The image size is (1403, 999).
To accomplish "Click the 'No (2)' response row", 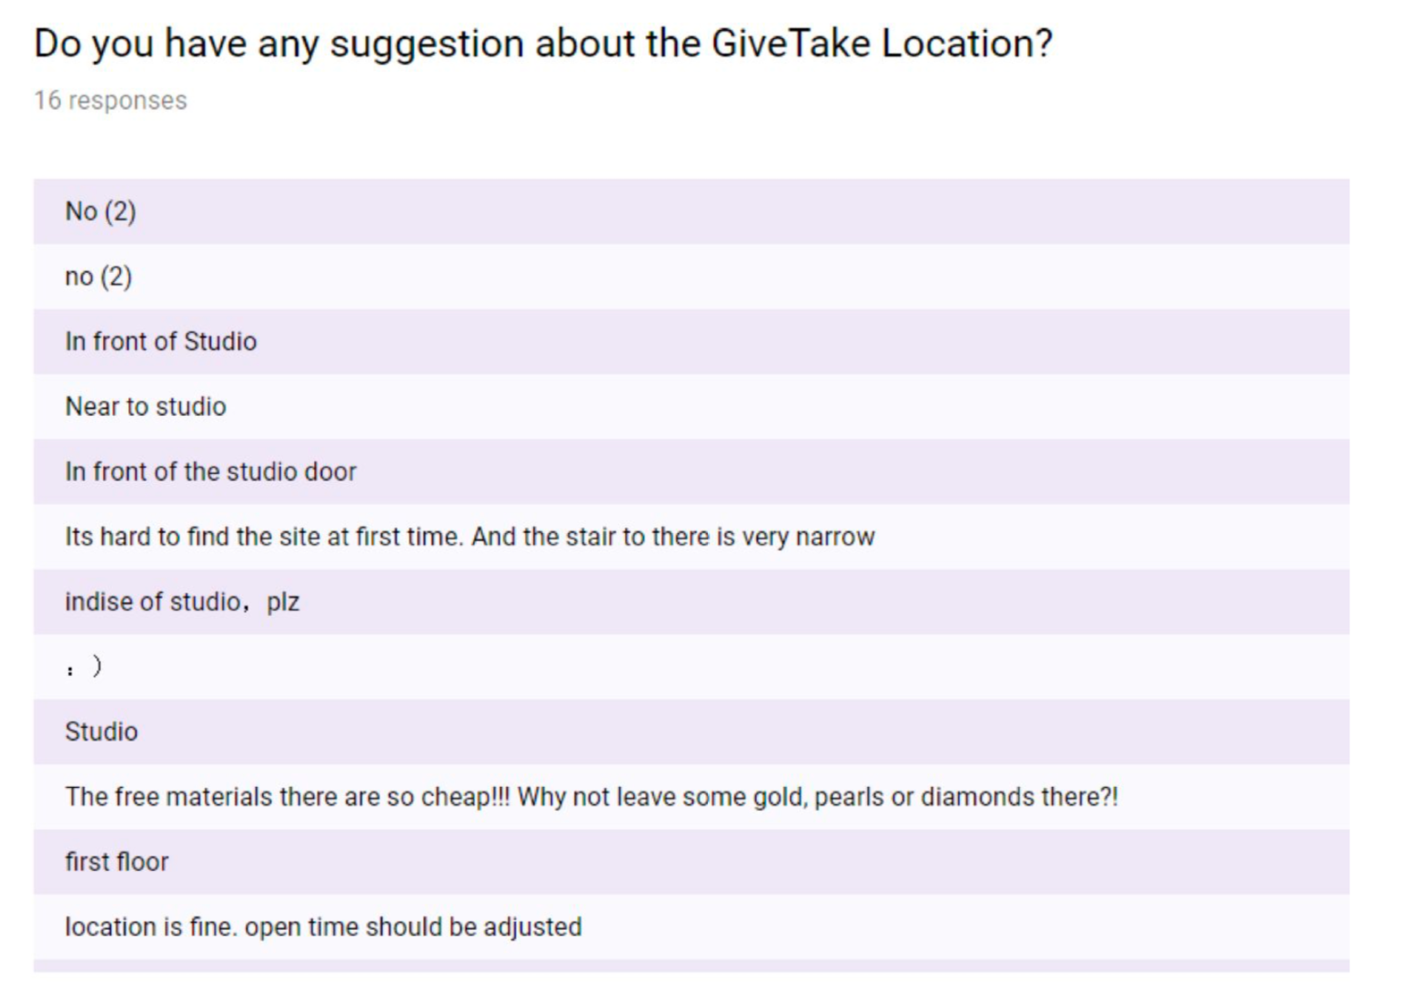I will [691, 211].
